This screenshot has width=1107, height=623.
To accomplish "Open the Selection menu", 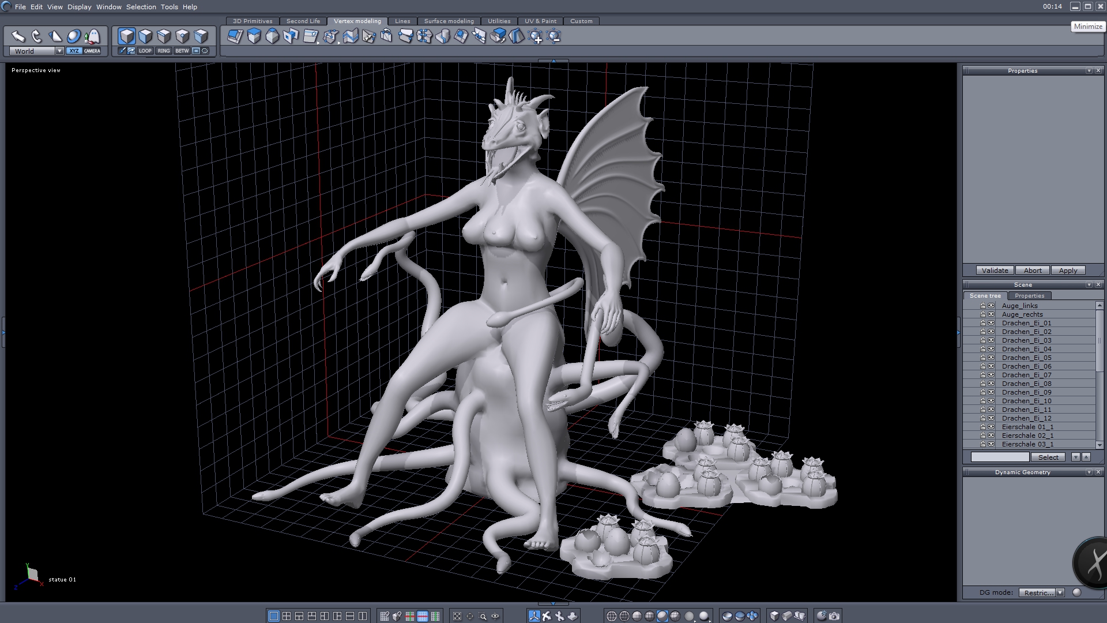I will [141, 7].
